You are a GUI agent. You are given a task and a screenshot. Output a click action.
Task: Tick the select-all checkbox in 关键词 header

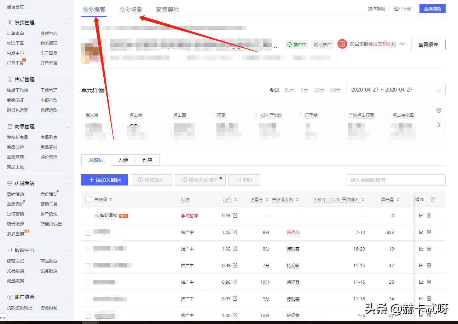[x=88, y=200]
